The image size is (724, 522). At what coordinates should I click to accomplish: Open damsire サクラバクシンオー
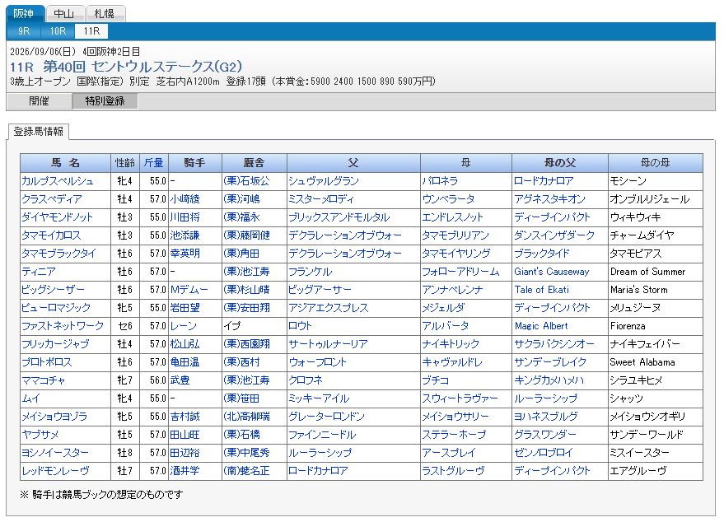[554, 344]
